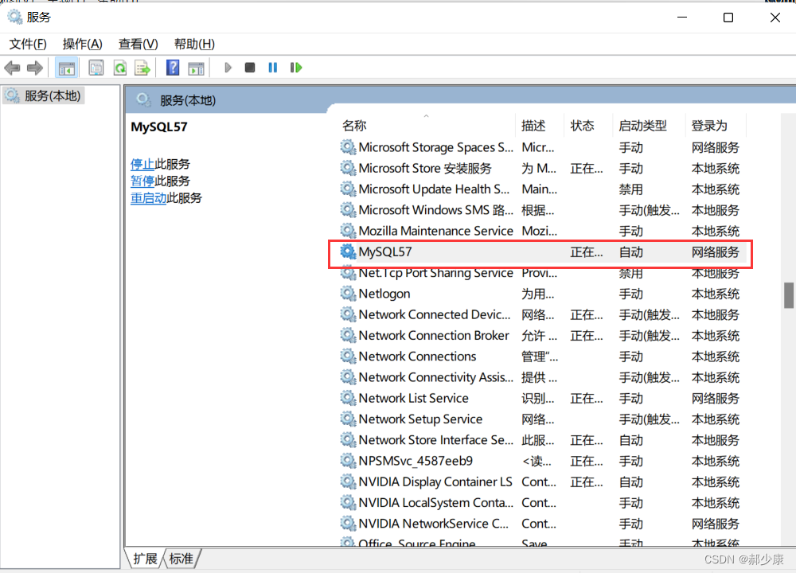
Task: Open the Help question mark icon
Action: (173, 68)
